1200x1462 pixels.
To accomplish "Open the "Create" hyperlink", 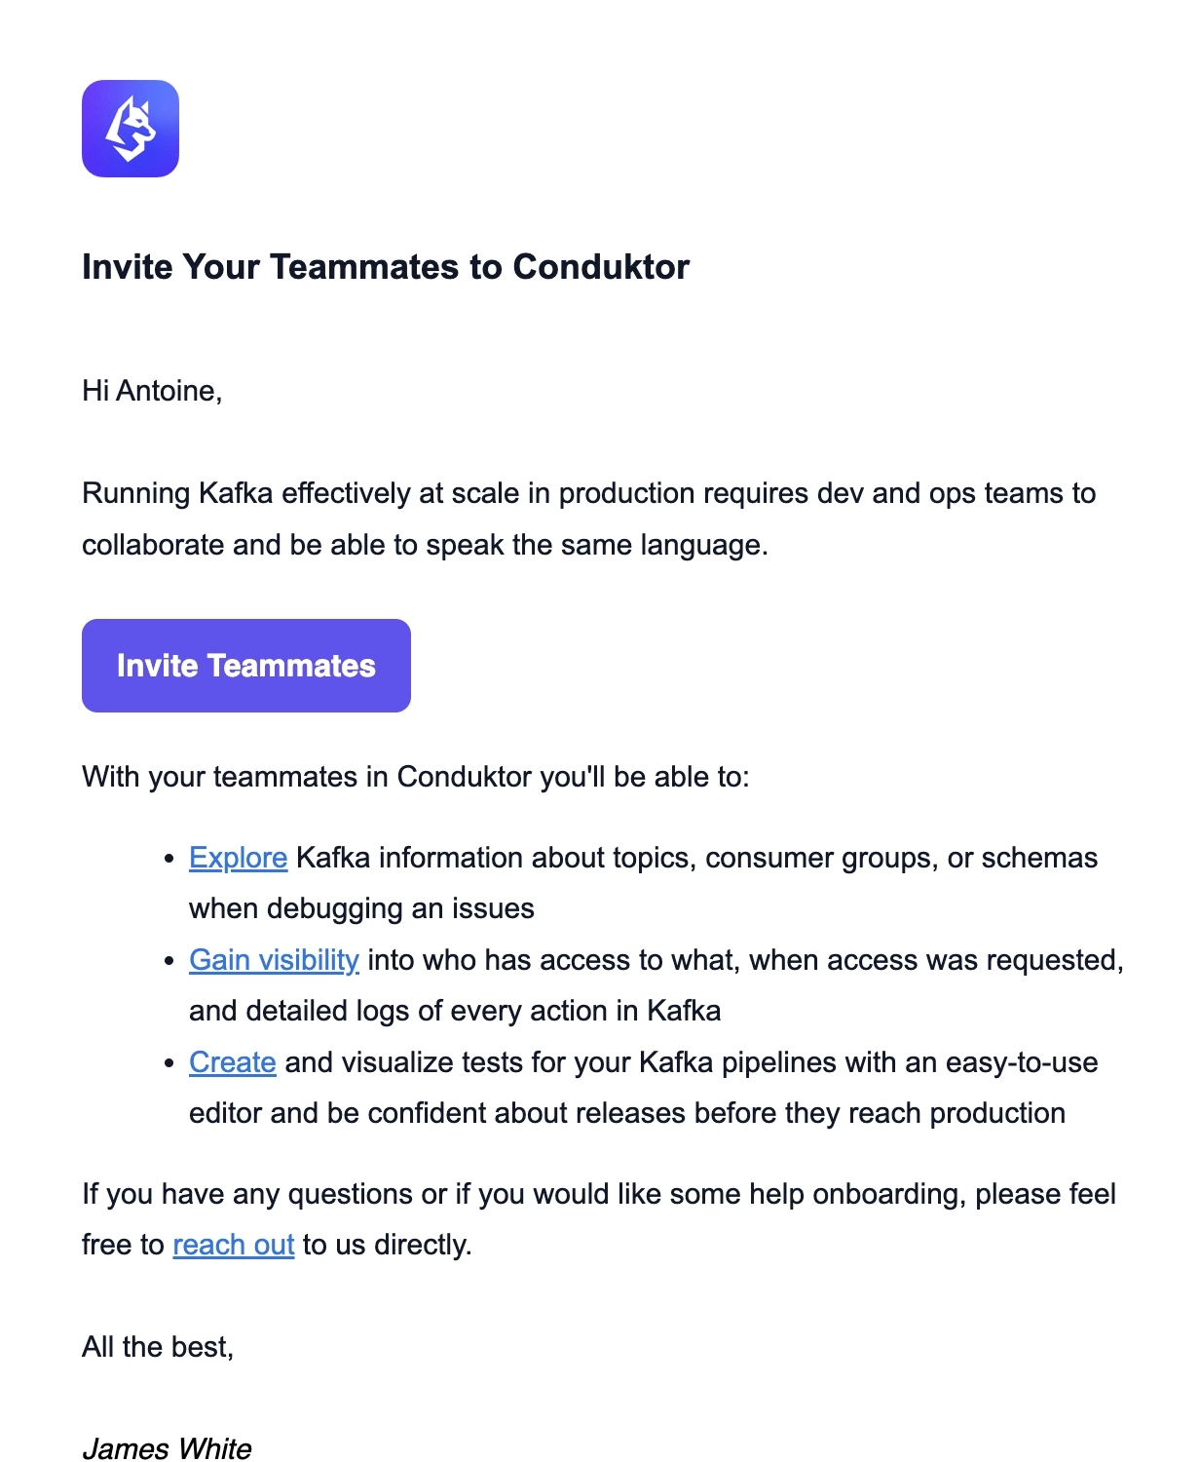I will tap(231, 1062).
